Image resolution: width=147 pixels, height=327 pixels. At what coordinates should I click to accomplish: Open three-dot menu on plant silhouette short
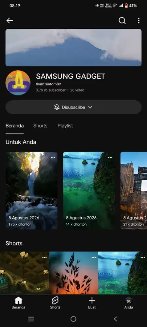(94, 258)
